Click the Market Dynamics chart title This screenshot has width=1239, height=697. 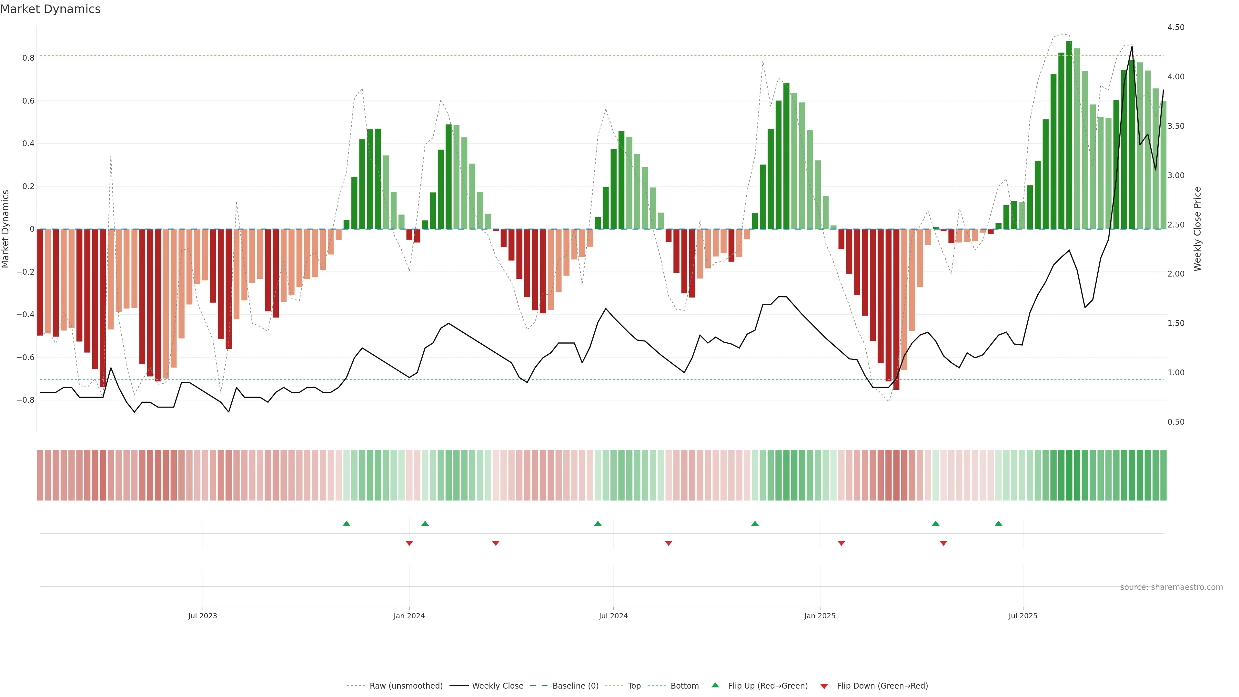51,9
